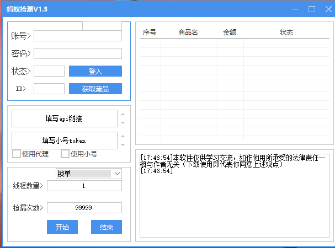This screenshot has height=248, width=335.
Task: Click the 金额 column header
Action: 230,33
